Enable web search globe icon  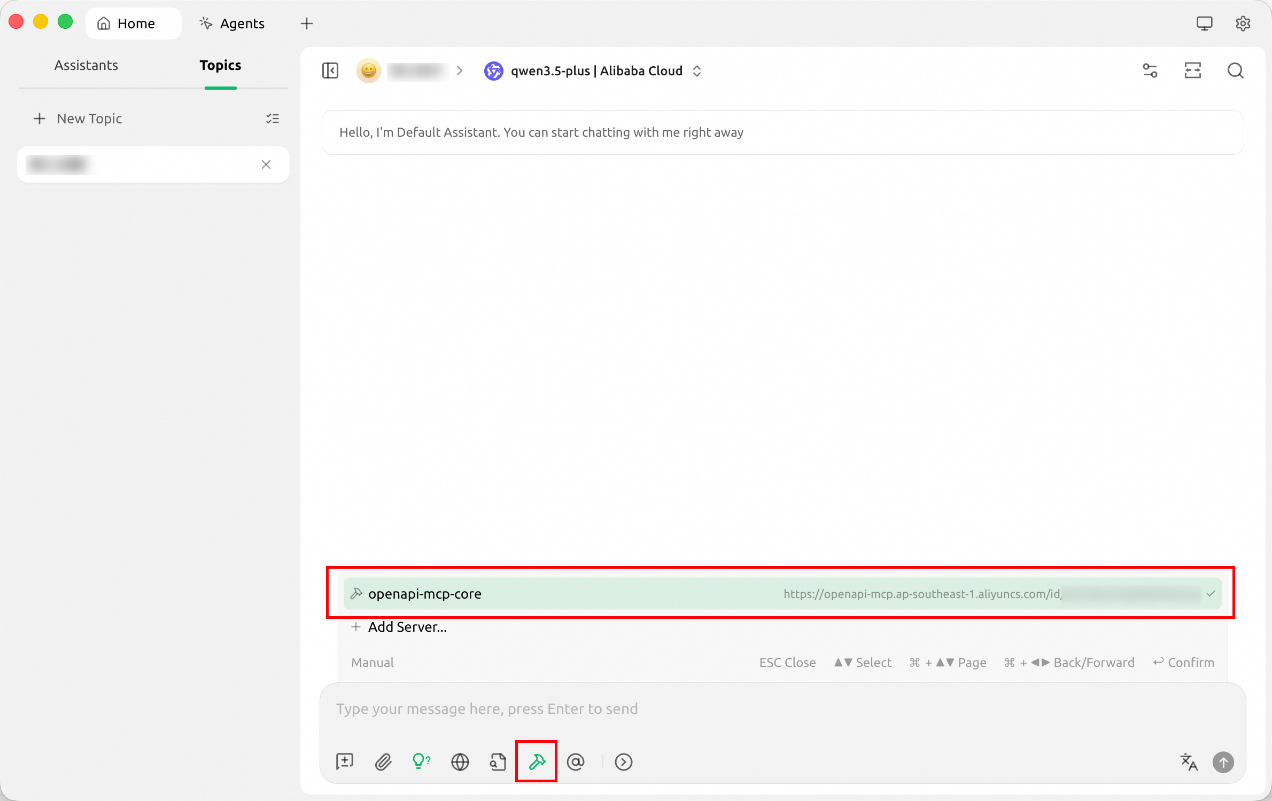click(460, 762)
